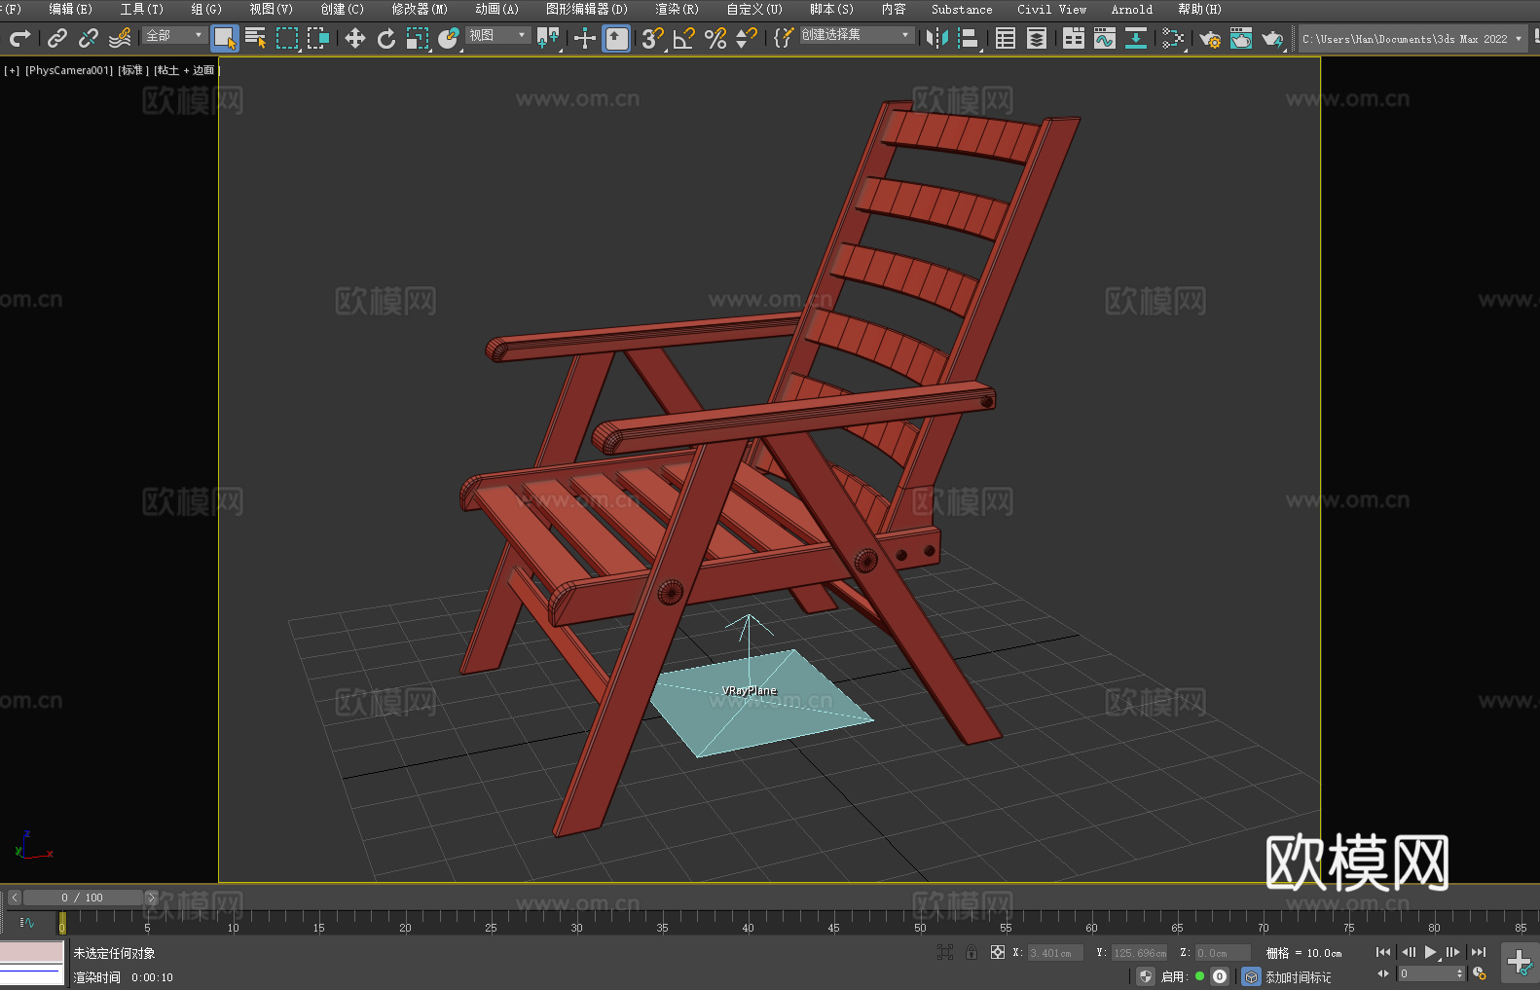Image resolution: width=1540 pixels, height=990 pixels.
Task: Toggle Spinner Snap
Action: [746, 38]
